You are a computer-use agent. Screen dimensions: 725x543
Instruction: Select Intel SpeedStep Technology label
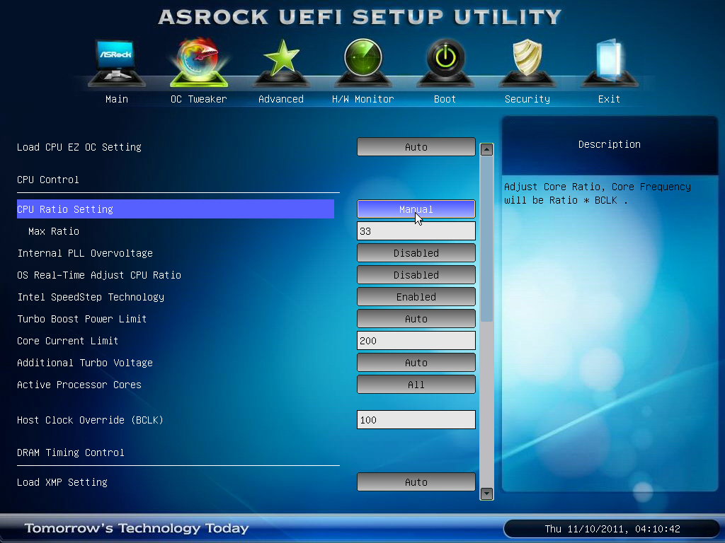91,297
